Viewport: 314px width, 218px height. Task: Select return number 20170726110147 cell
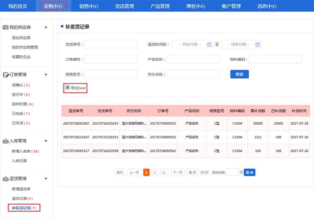[76, 137]
